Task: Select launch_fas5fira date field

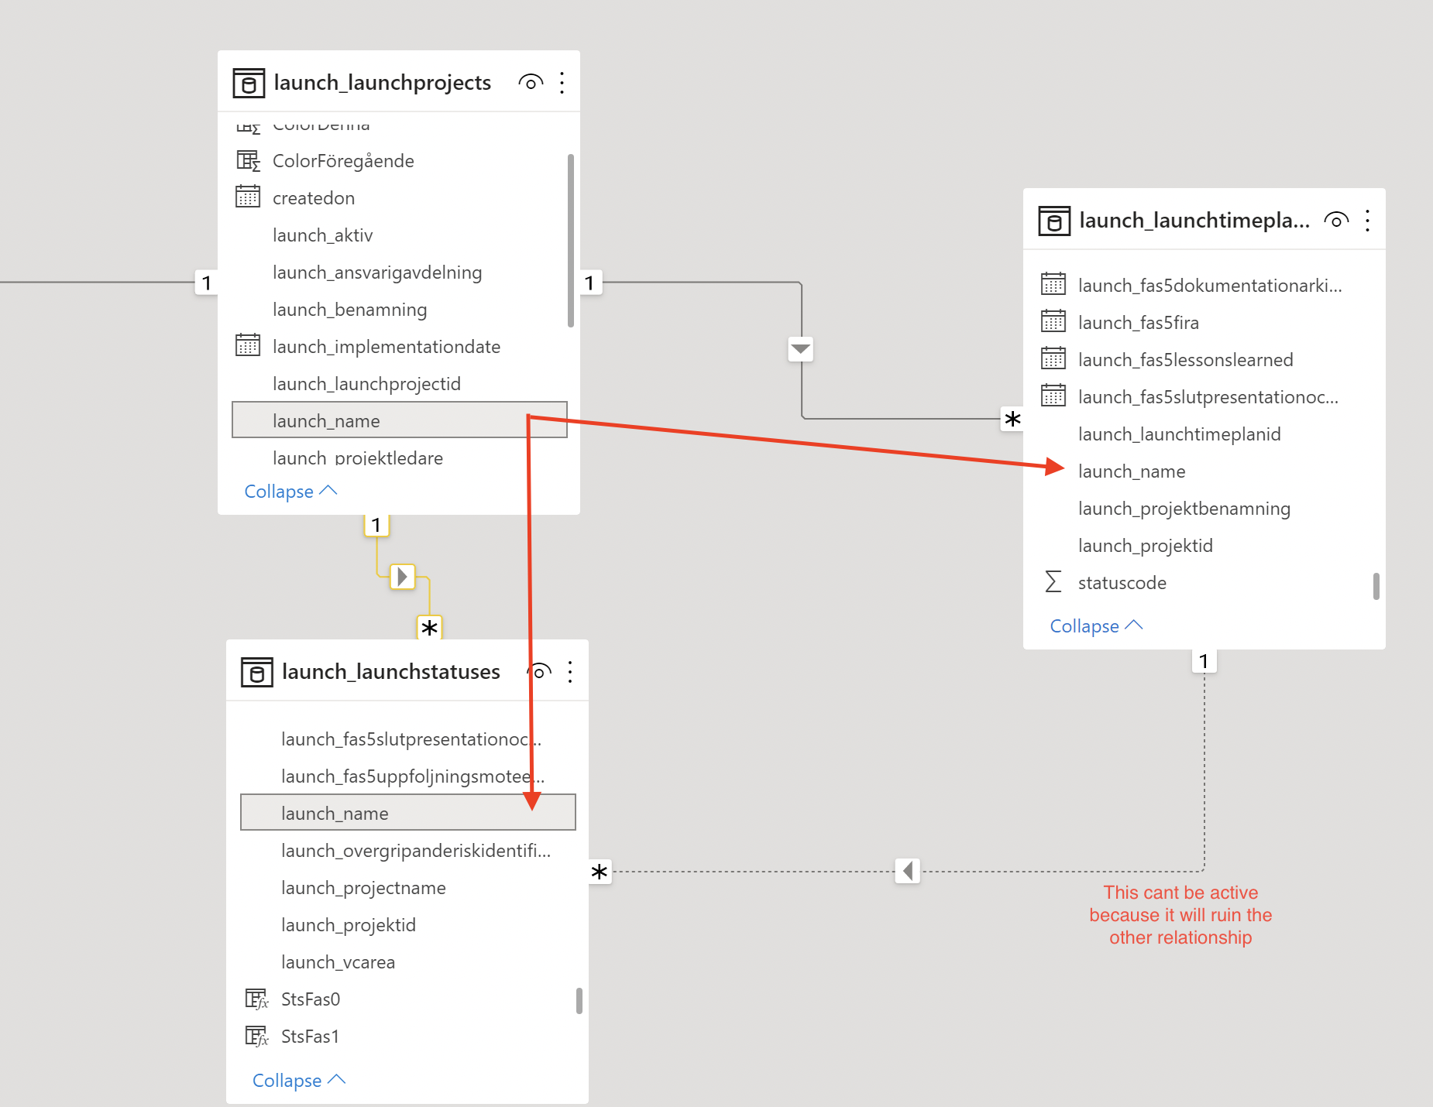Action: (1204, 323)
